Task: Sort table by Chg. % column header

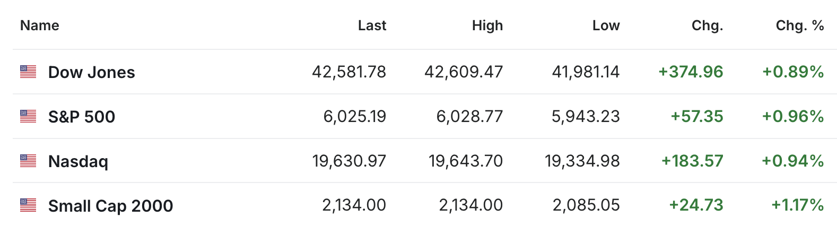Action: pyautogui.click(x=800, y=25)
